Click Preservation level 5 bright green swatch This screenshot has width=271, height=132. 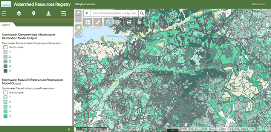pos(5,116)
